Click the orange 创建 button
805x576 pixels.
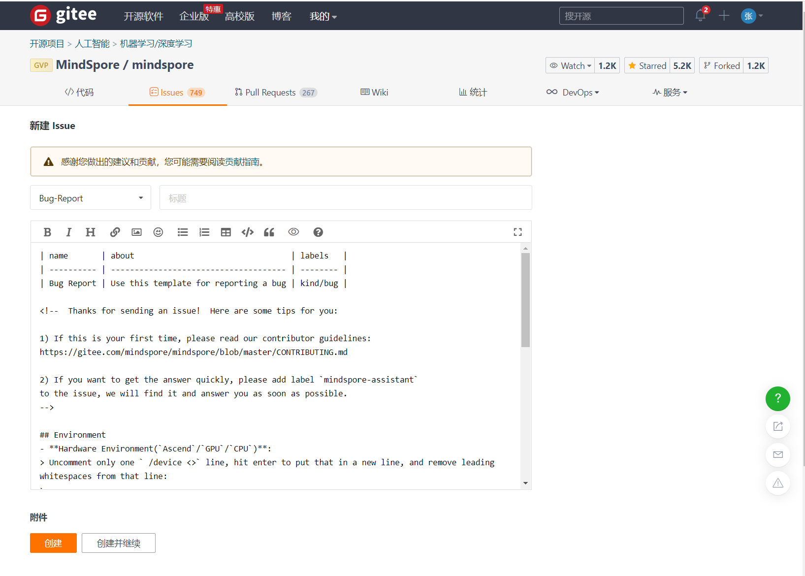point(53,543)
